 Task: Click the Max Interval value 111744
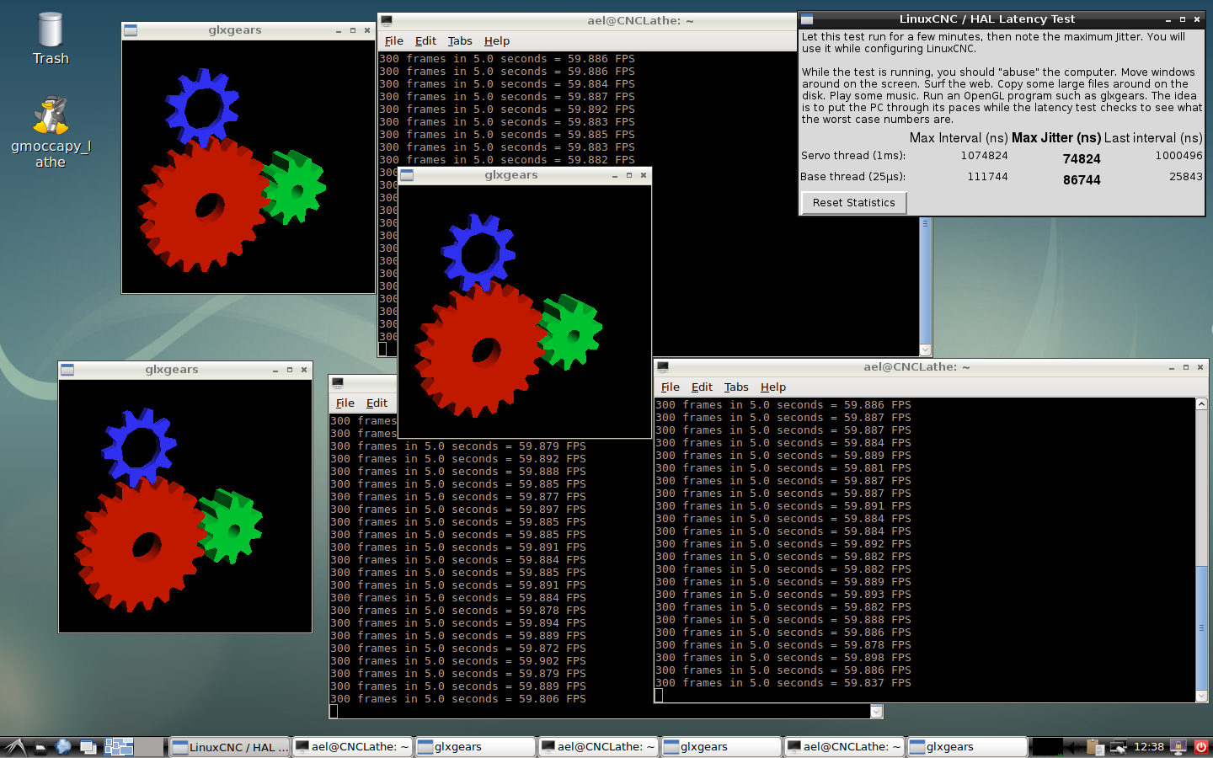[x=987, y=177]
